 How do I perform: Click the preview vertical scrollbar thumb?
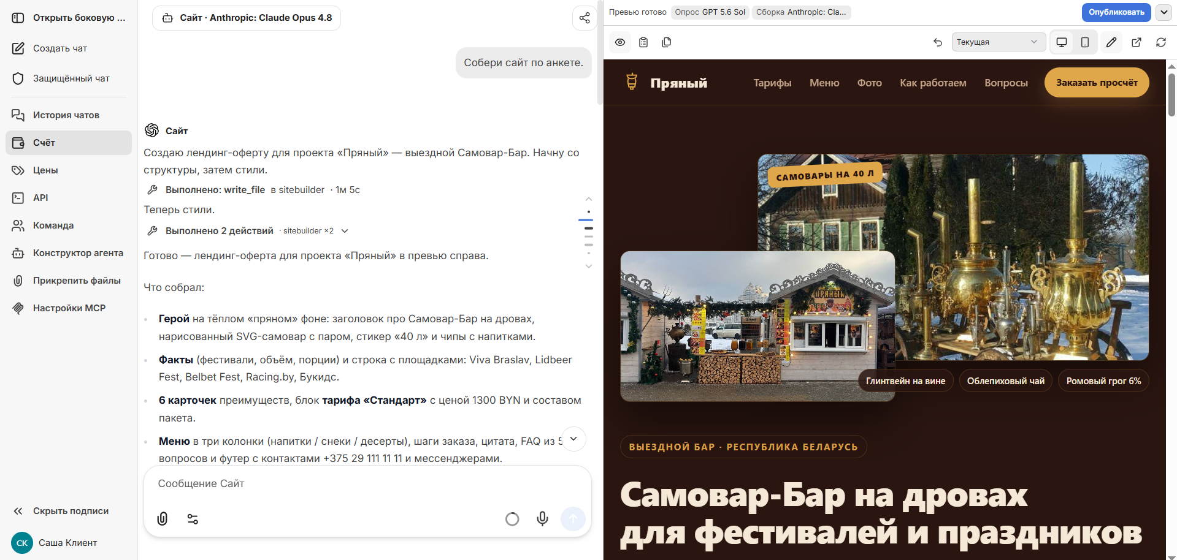click(1171, 95)
